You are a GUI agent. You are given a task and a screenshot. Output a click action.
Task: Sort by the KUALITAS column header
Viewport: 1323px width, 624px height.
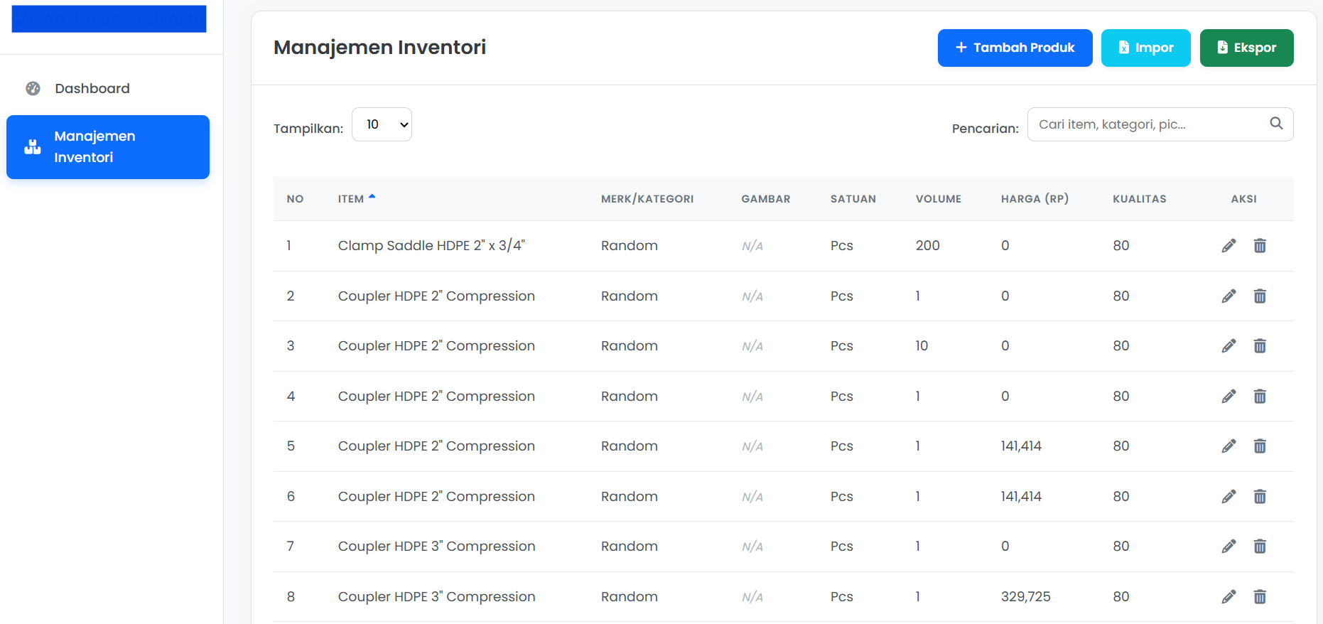(x=1139, y=199)
